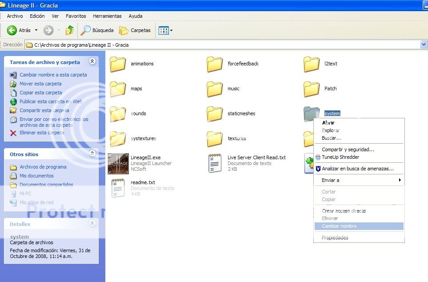
Task: Select the sounds folder icon
Action: (118, 114)
